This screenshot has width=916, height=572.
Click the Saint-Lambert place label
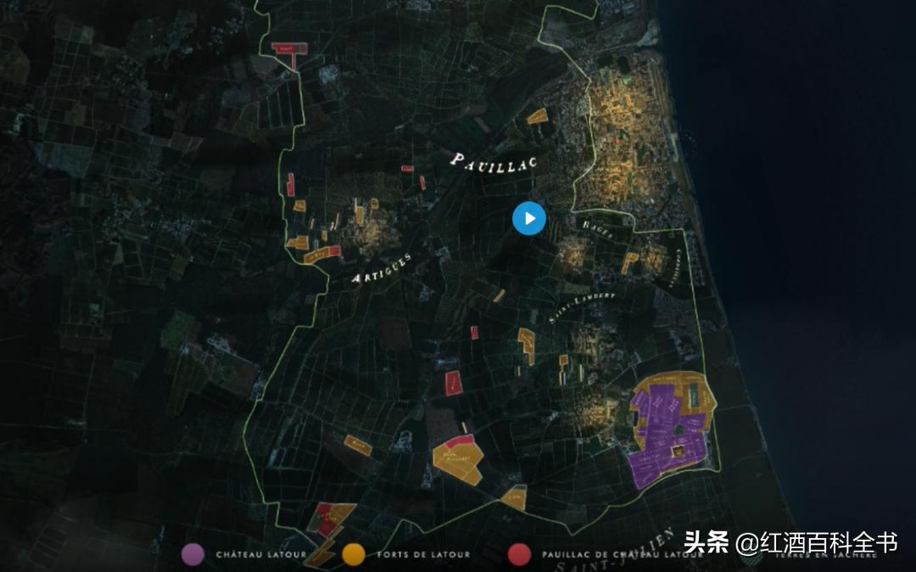tap(581, 306)
